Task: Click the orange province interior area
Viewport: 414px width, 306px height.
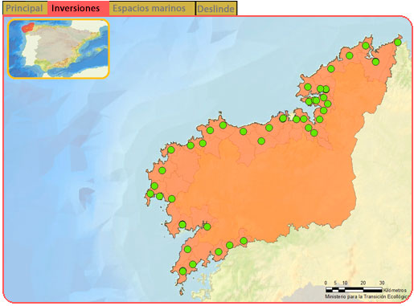Action: [268, 187]
